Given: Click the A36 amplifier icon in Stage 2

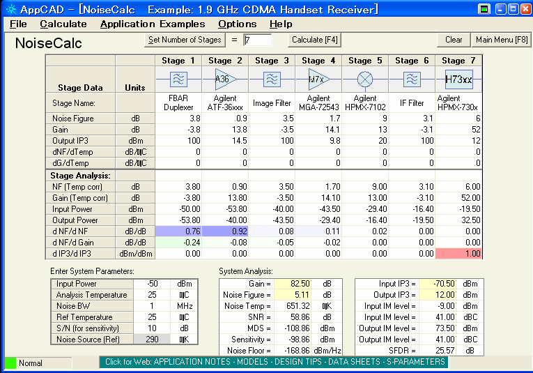Looking at the screenshot, I should click(225, 79).
